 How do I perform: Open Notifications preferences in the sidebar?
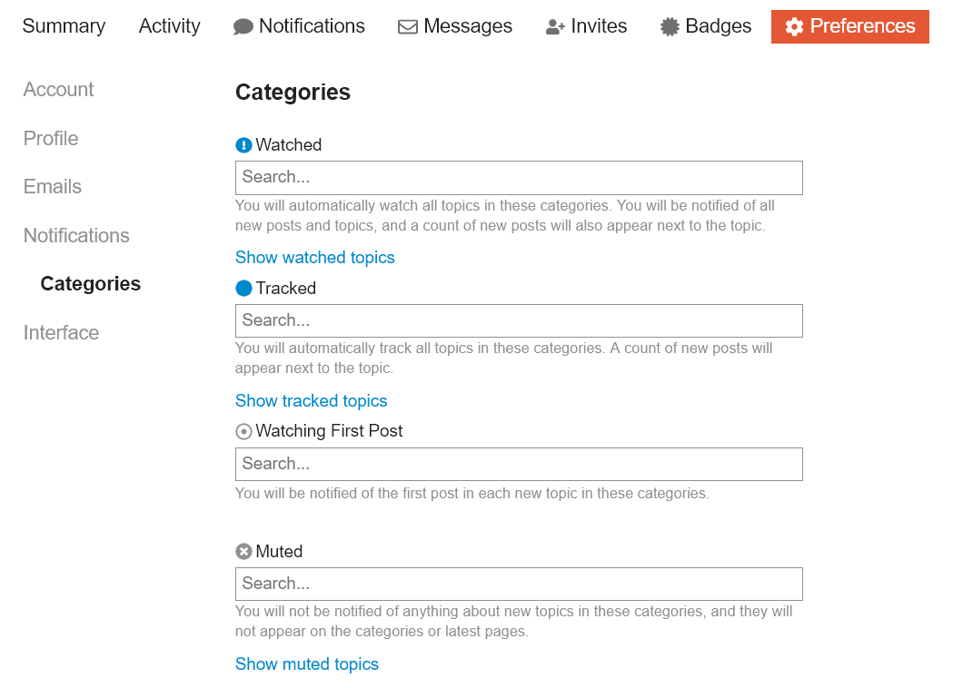coord(76,236)
